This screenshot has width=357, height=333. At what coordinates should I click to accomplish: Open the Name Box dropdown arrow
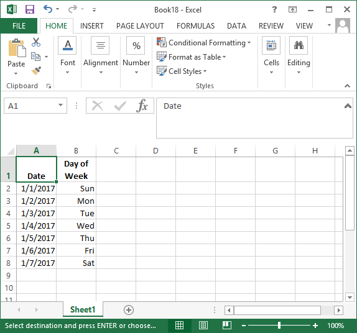tap(60, 105)
